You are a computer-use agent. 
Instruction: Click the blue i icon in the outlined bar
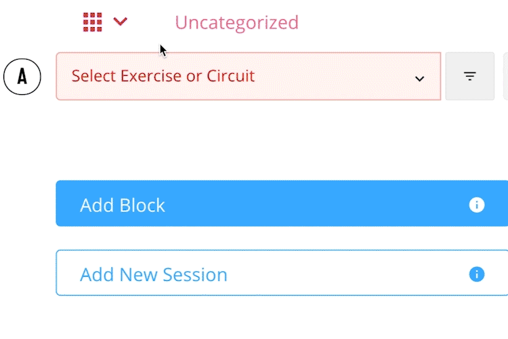coord(477,274)
